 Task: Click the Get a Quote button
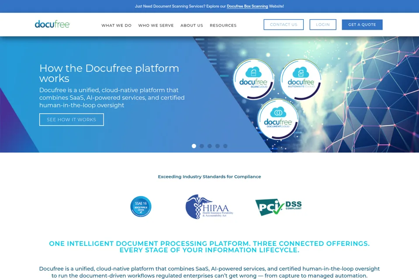click(362, 24)
